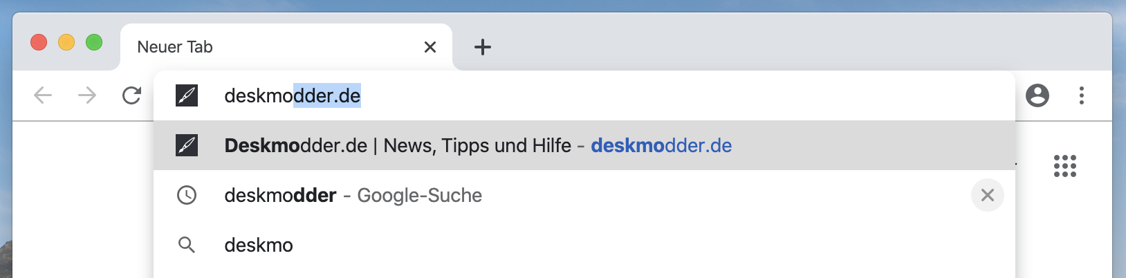This screenshot has height=278, width=1126.
Task: Close the Neuer Tab tab
Action: click(430, 47)
